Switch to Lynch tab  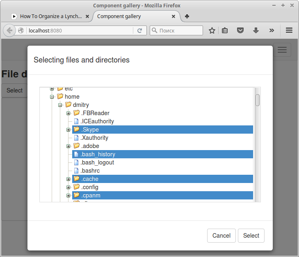click(x=50, y=16)
